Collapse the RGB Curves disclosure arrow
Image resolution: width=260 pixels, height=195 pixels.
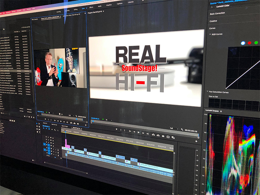[210, 34]
